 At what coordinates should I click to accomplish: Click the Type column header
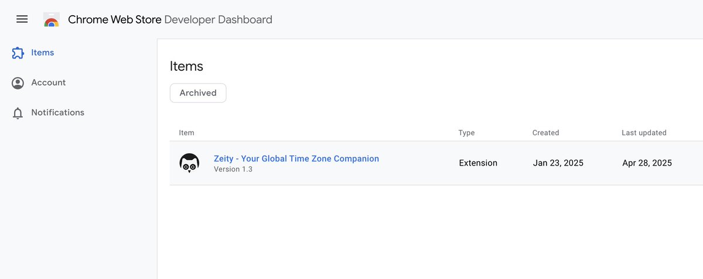(466, 133)
